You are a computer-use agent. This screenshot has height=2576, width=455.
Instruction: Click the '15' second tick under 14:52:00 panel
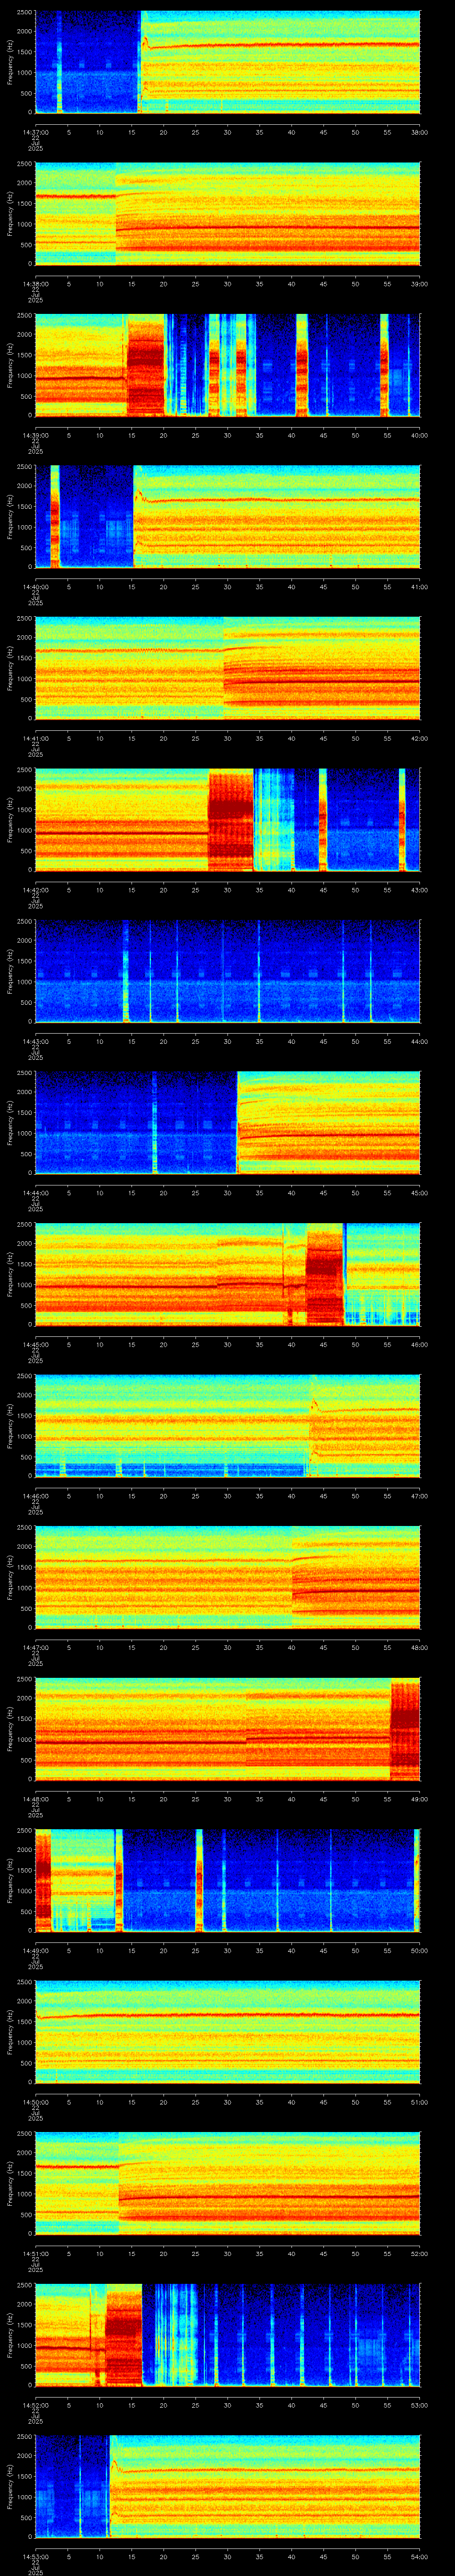[x=132, y=2404]
